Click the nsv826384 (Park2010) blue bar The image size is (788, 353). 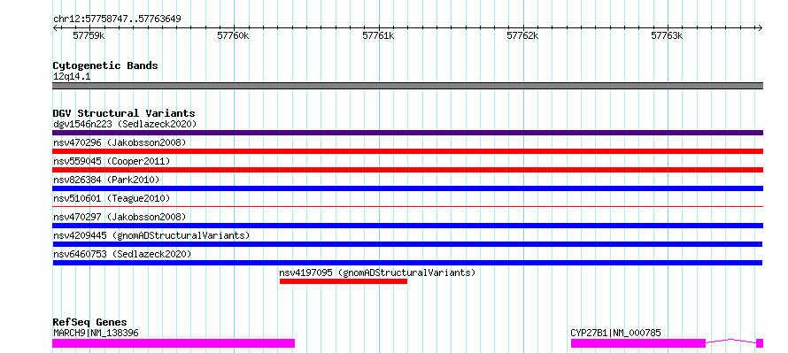tap(407, 188)
